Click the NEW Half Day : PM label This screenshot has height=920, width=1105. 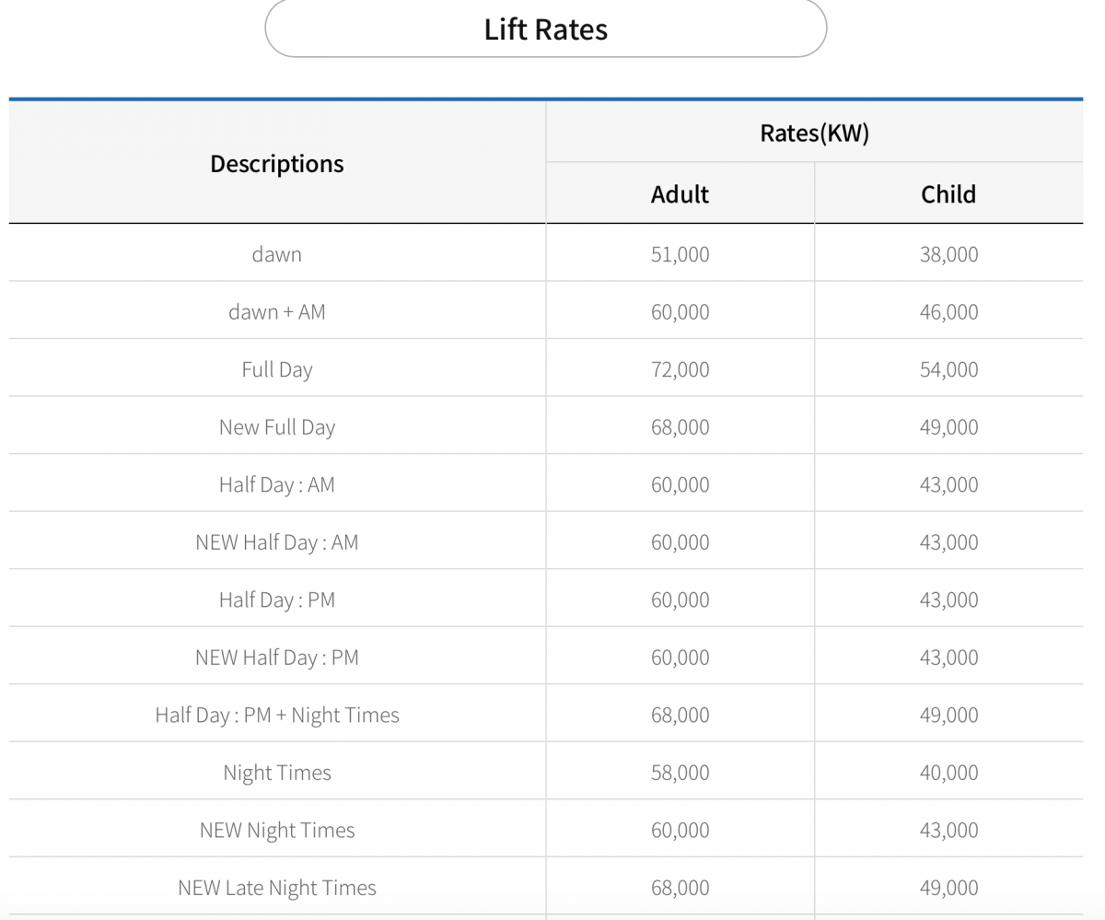click(x=276, y=658)
